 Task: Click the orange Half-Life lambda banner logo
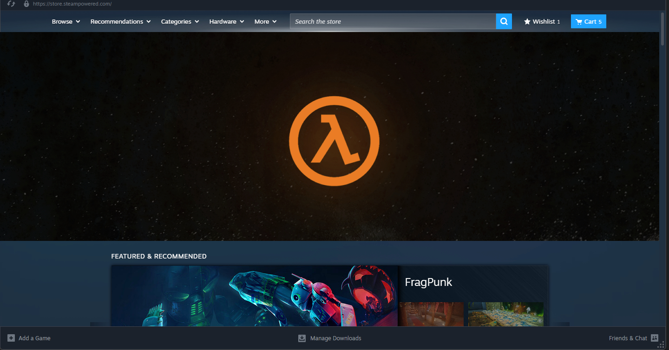click(x=334, y=141)
